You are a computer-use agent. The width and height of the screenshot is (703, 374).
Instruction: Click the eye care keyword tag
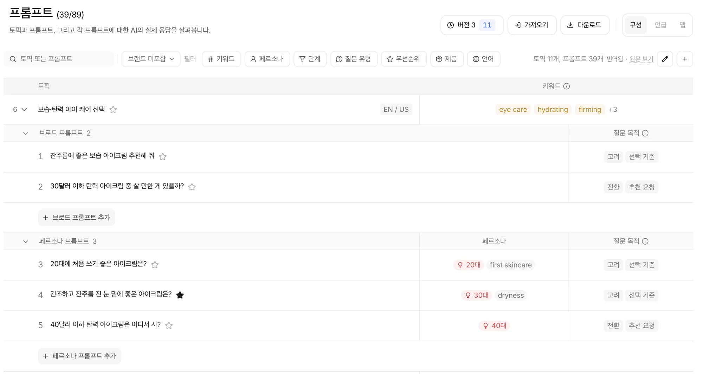click(x=513, y=110)
